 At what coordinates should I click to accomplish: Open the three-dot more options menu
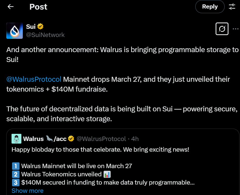235,29
